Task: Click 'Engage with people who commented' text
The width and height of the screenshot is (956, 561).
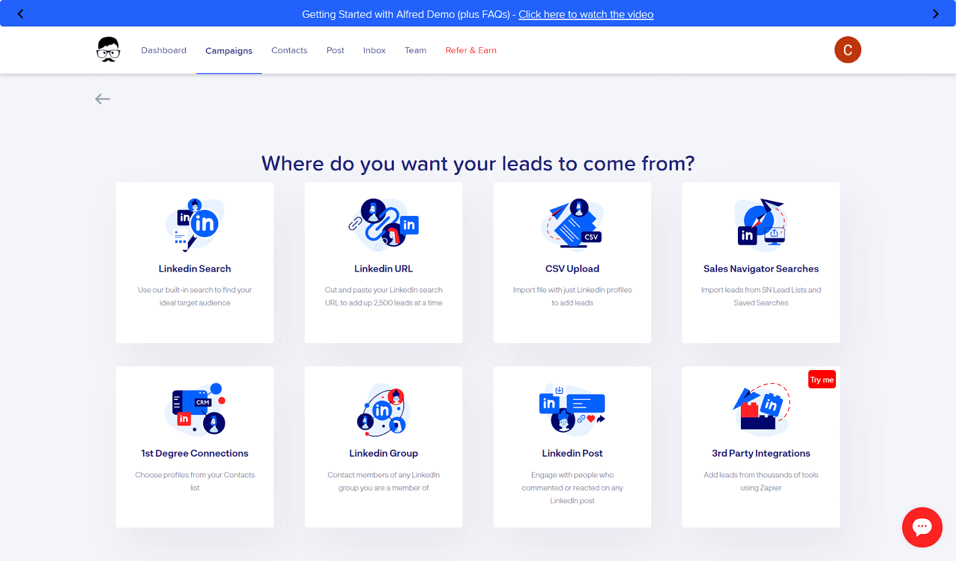Action: [x=572, y=488]
